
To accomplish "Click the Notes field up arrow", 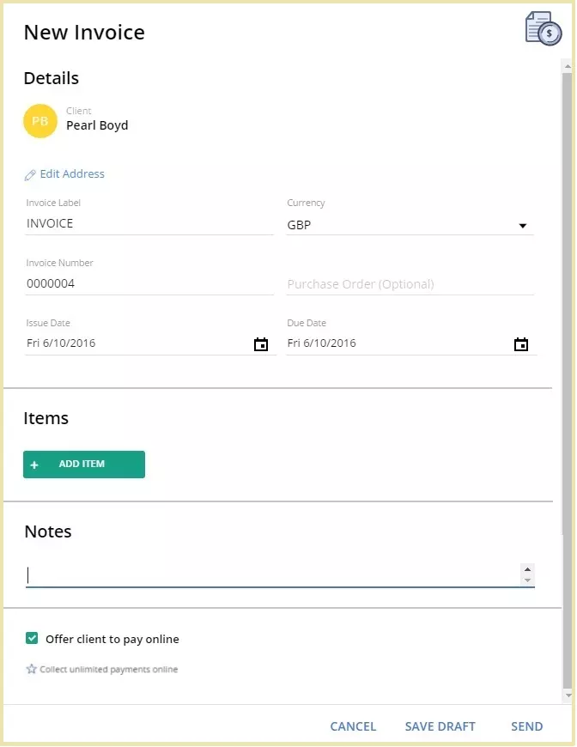I will click(527, 569).
